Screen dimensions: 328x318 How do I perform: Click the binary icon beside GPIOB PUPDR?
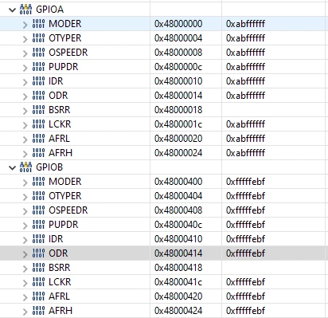pos(38,225)
